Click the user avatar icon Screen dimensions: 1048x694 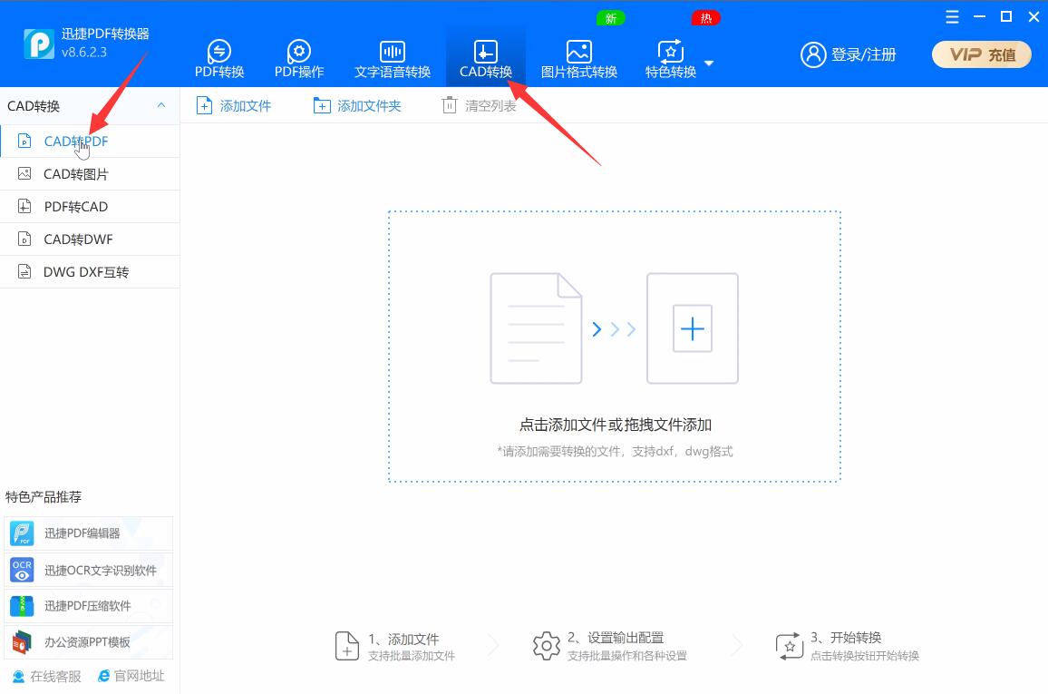[812, 54]
